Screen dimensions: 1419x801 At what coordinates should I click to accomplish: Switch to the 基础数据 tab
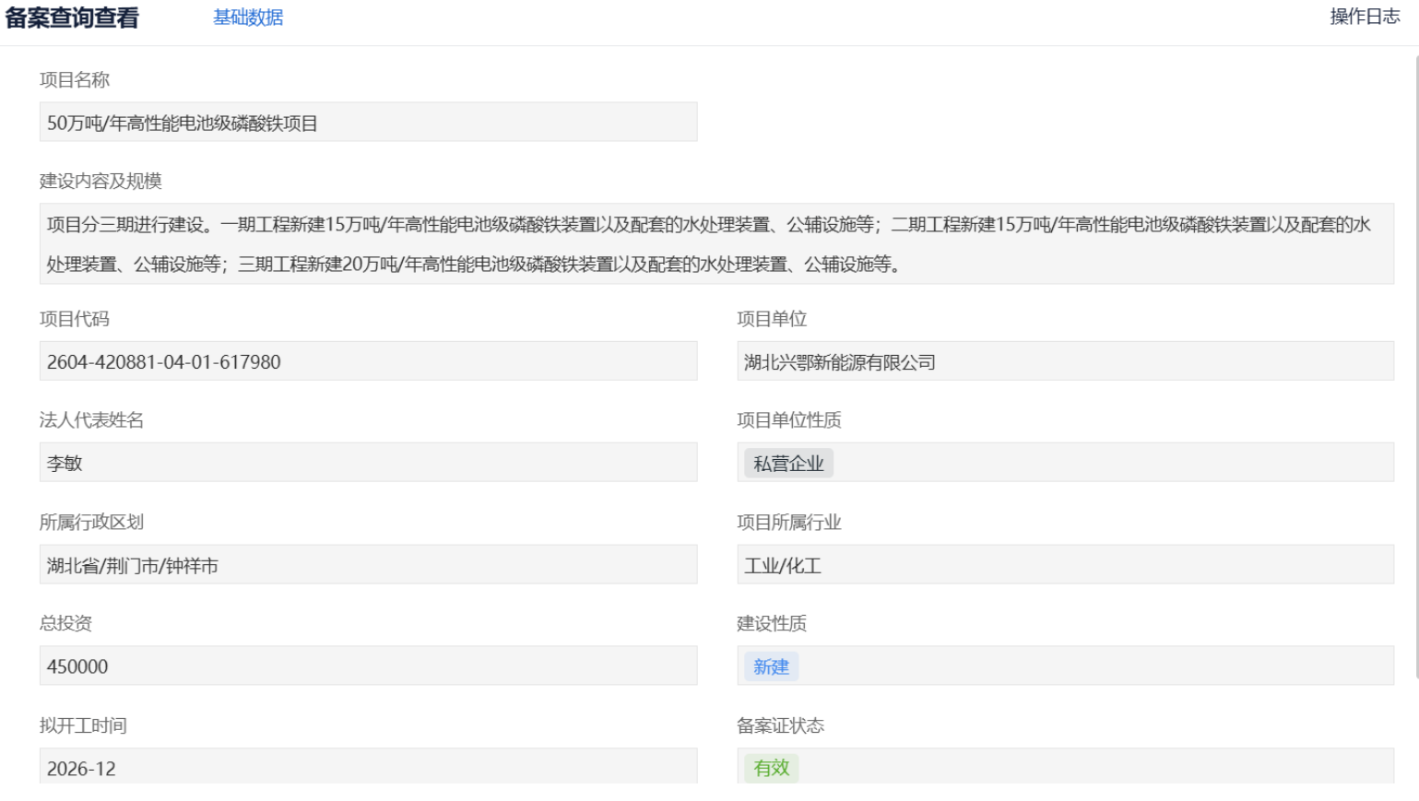(x=249, y=18)
